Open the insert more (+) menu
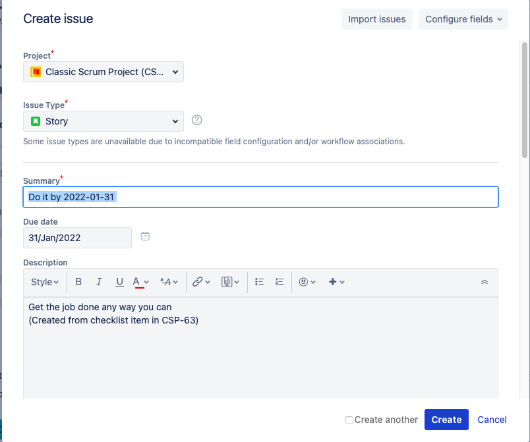 tap(336, 282)
